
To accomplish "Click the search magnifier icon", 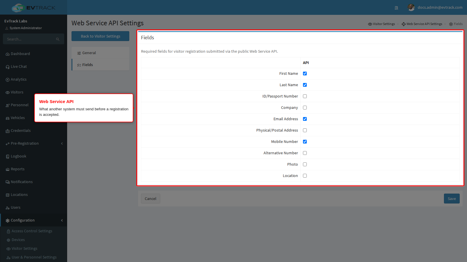I will pyautogui.click(x=58, y=39).
